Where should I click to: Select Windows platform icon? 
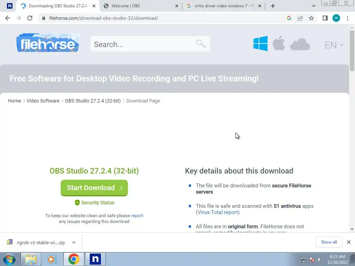point(260,43)
